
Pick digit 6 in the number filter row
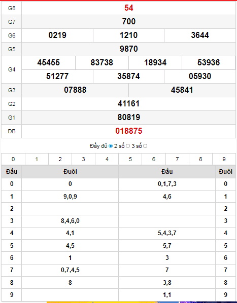(x=154, y=159)
